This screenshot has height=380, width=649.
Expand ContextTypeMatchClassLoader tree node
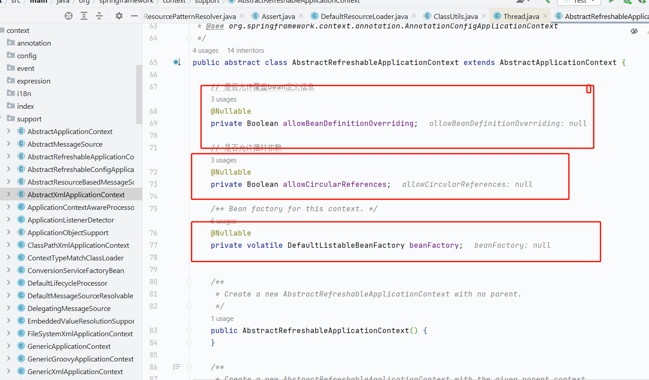pyautogui.click(x=9, y=258)
